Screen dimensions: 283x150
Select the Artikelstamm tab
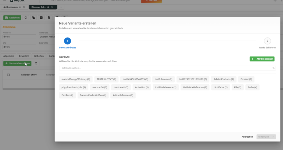(11, 7)
